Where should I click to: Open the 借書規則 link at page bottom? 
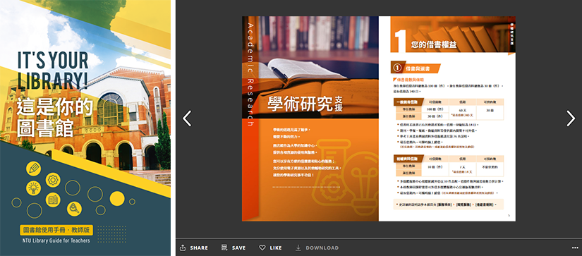click(x=485, y=205)
